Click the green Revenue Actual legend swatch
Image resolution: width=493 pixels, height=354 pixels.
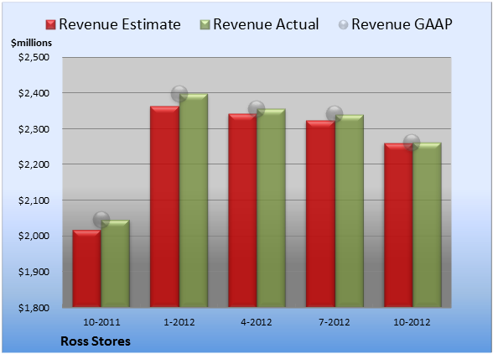point(205,24)
